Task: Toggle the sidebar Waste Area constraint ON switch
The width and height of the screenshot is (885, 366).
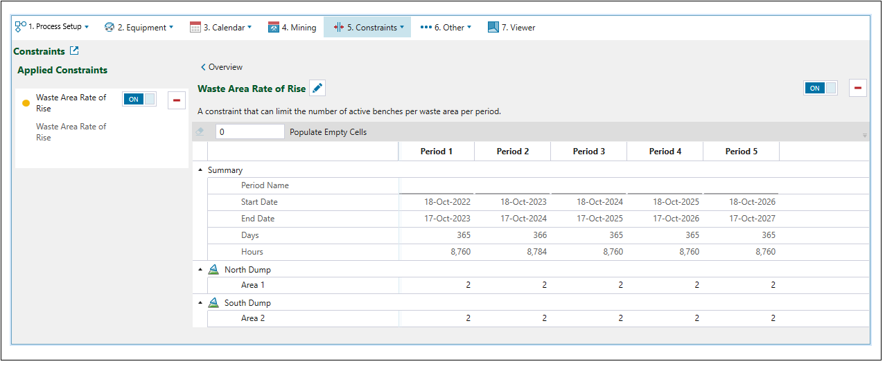Action: [x=139, y=99]
